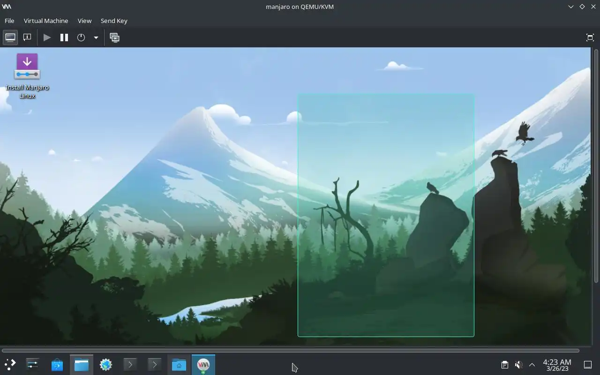Screen dimensions: 600x375
Task: Open the Dolphin file manager in taskbar
Action: coord(82,364)
